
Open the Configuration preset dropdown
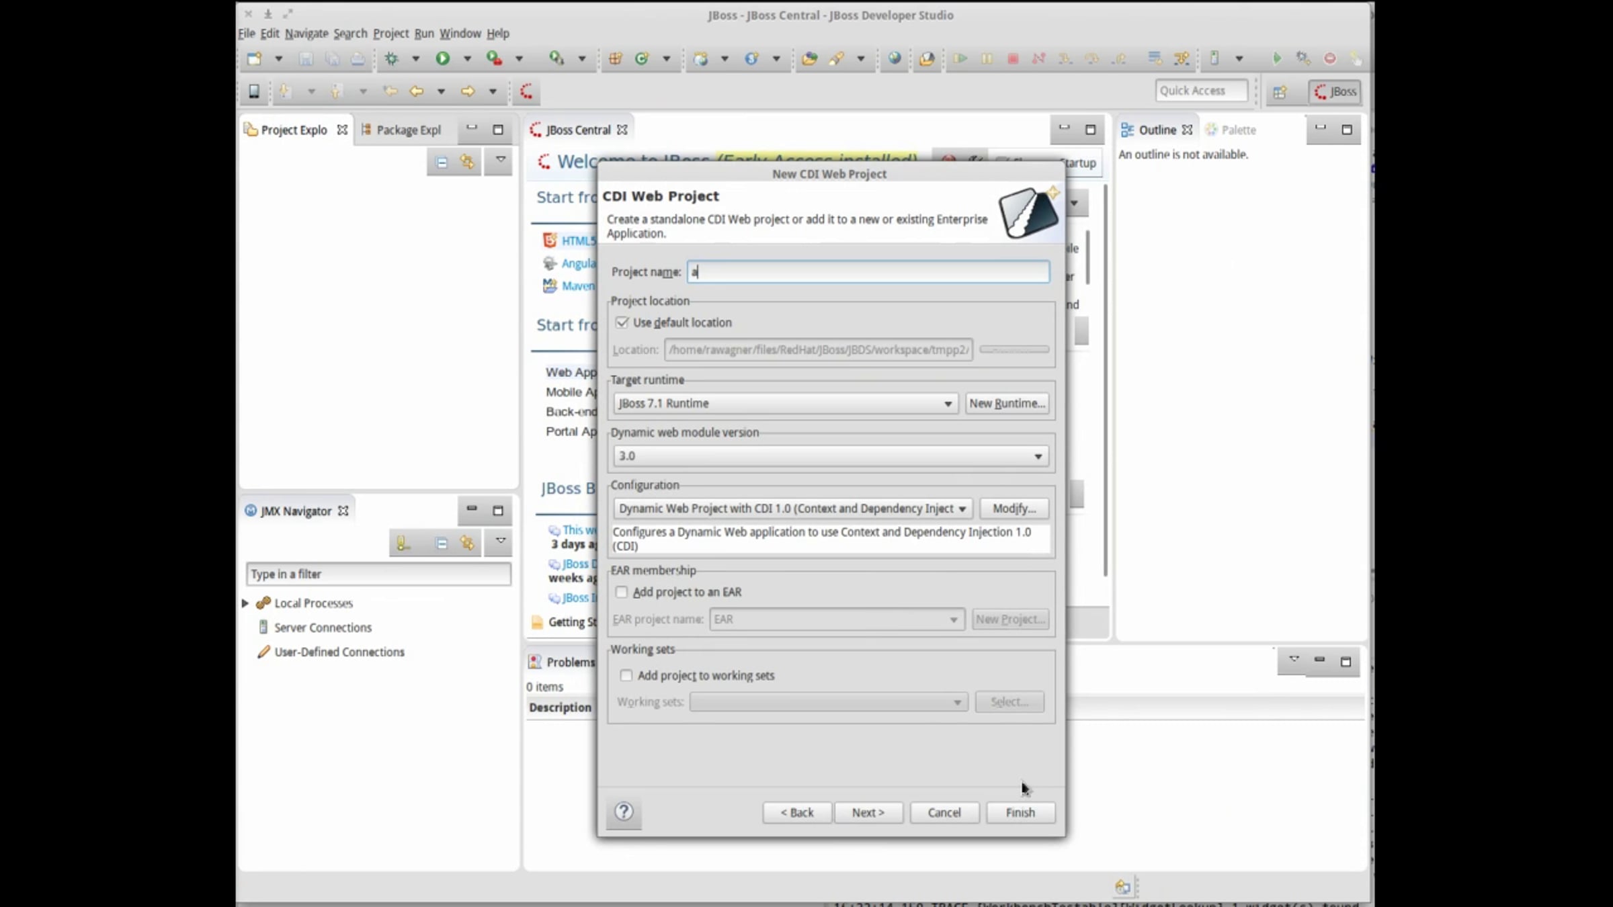792,509
